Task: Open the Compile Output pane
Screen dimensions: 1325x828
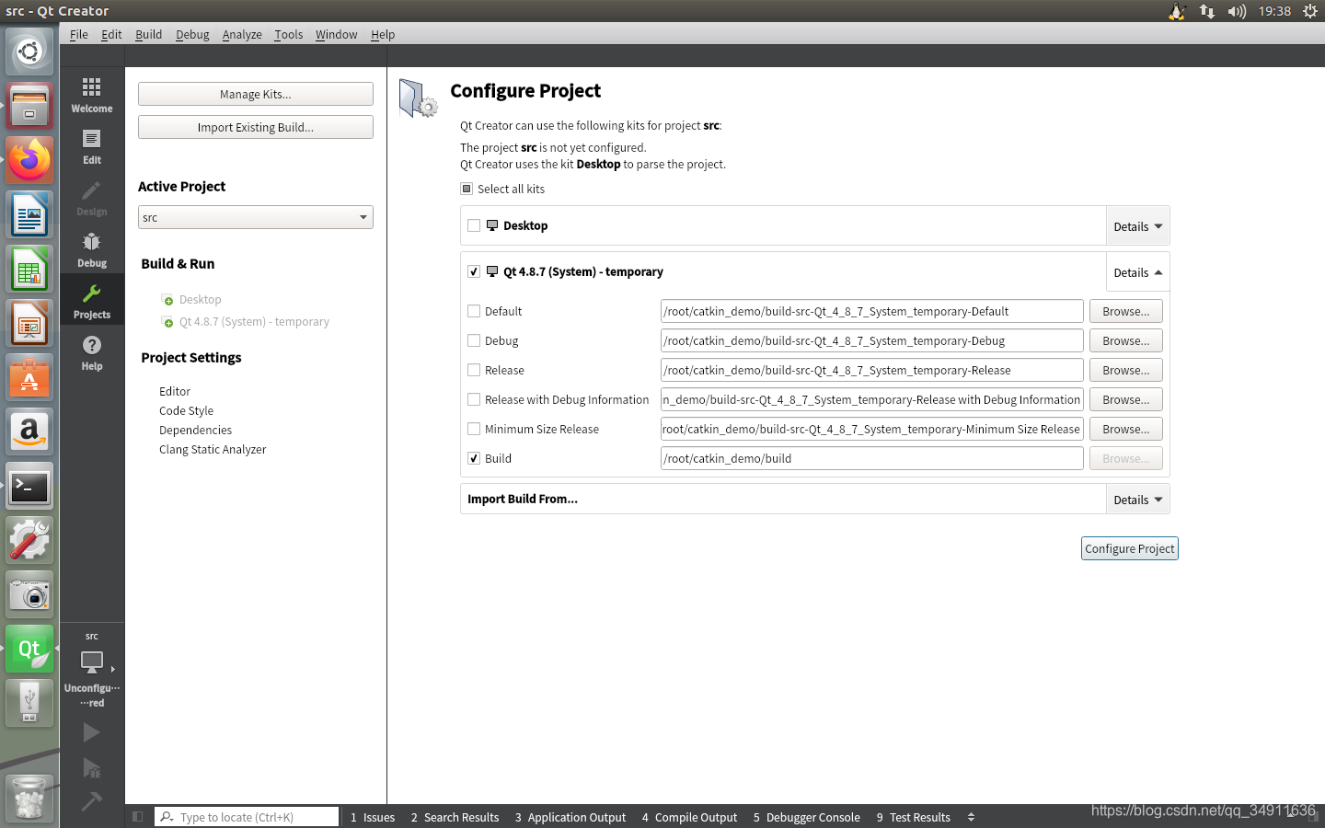Action: (689, 817)
